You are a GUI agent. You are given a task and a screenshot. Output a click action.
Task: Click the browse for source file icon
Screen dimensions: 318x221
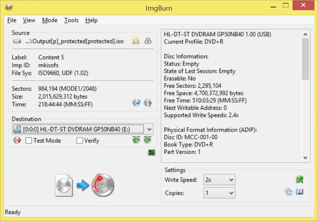(x=136, y=41)
